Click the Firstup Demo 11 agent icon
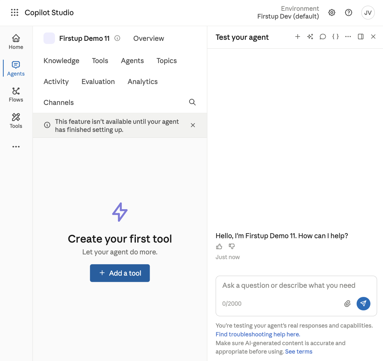The height and width of the screenshot is (361, 383). [49, 38]
